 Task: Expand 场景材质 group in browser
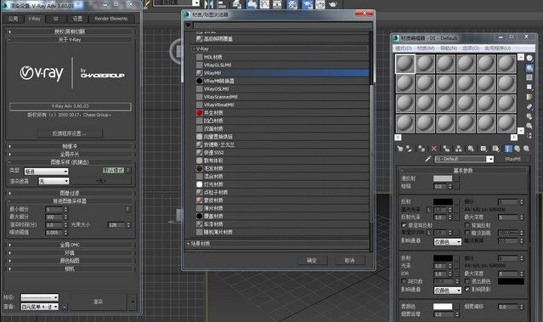click(277, 244)
